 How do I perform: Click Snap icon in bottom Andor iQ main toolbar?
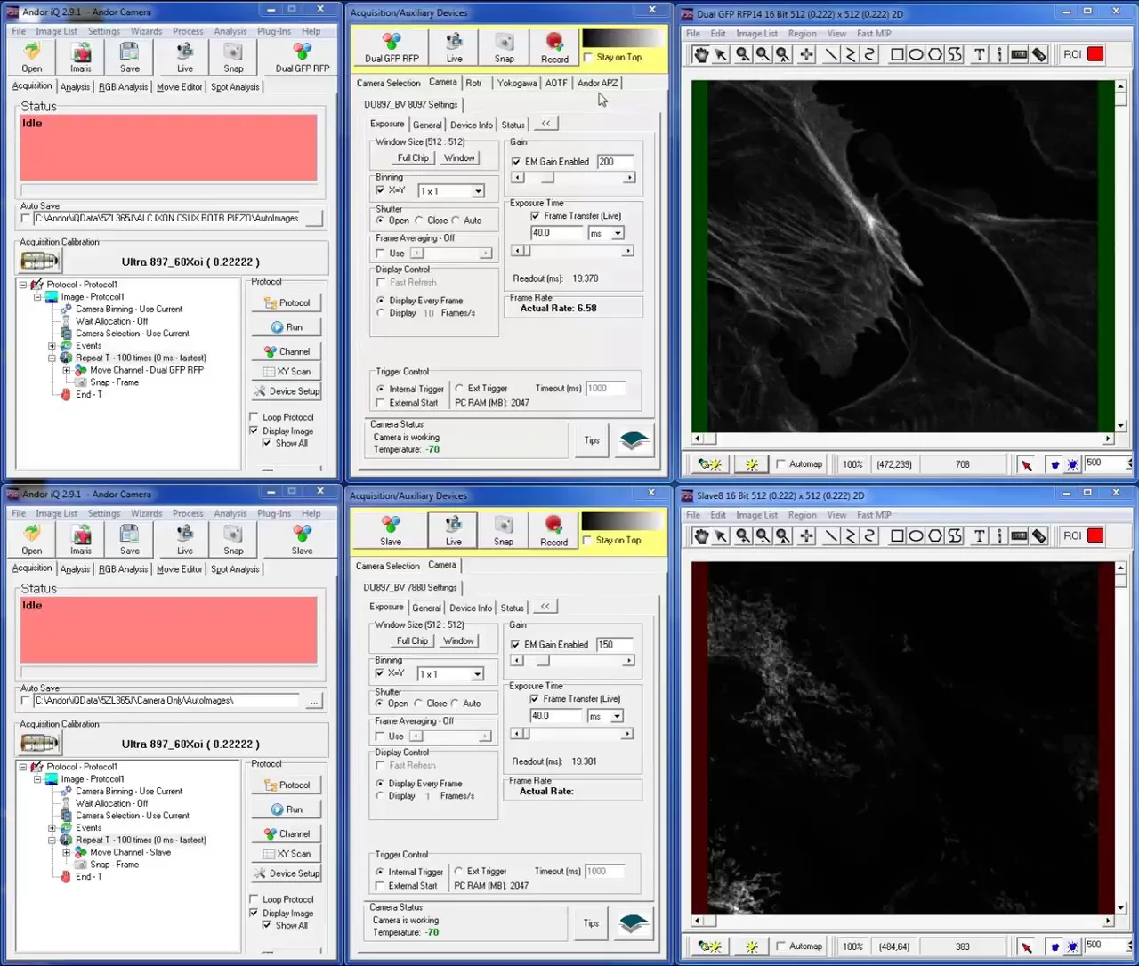click(x=233, y=539)
